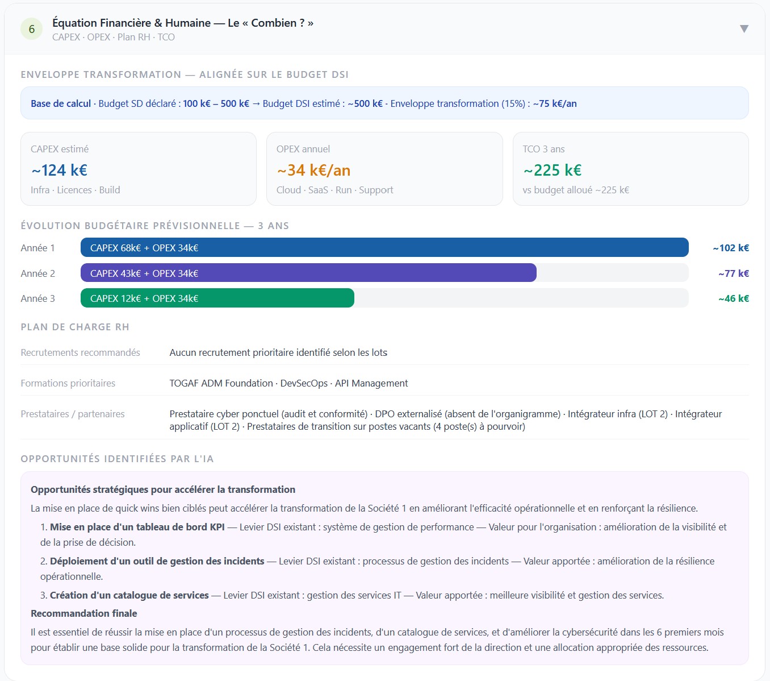Click the Équation Financière & Humaine header title
This screenshot has width=770, height=681.
[183, 23]
